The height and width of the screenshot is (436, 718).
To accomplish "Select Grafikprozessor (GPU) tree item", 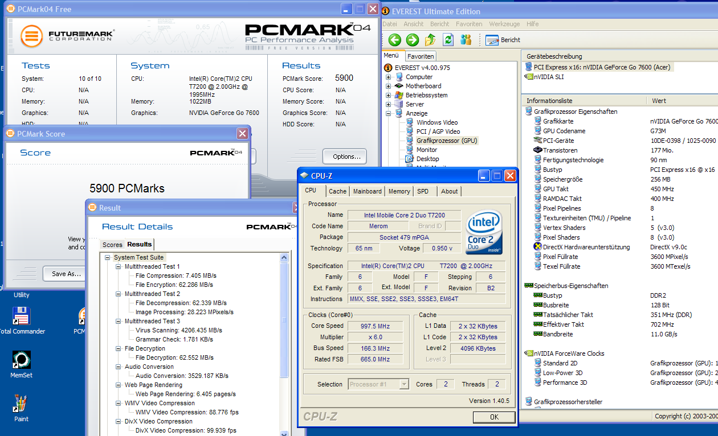I will [446, 141].
